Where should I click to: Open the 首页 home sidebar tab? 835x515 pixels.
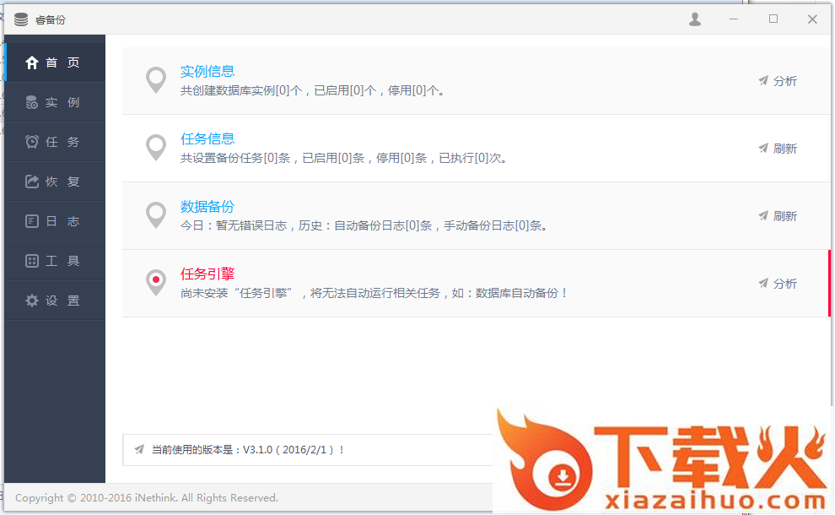pyautogui.click(x=54, y=62)
